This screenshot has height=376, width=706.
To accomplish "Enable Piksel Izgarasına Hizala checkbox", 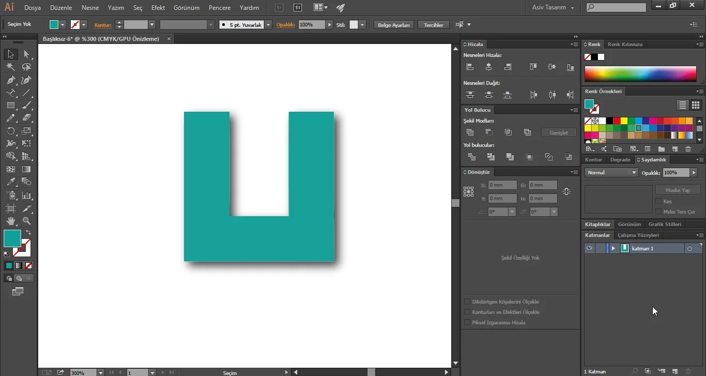I will point(467,322).
